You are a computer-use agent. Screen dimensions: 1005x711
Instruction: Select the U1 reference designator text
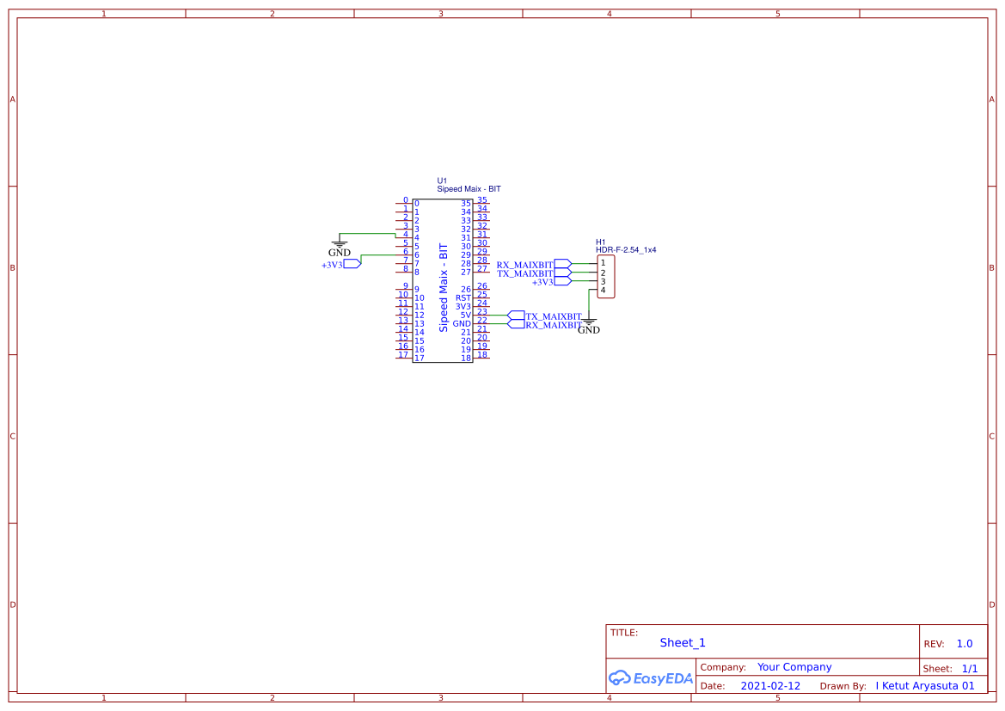(x=443, y=181)
